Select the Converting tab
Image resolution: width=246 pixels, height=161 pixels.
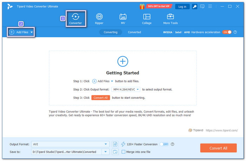point(110,32)
